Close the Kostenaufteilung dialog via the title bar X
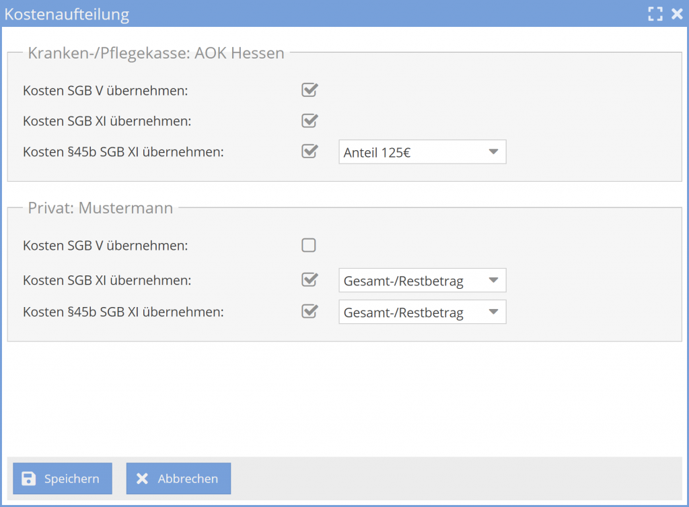Screen dimensions: 689x507 click(677, 13)
